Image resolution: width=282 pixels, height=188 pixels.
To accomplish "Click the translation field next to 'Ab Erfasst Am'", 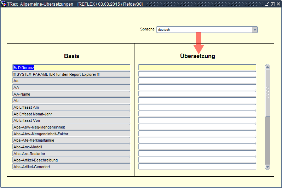I will tap(197, 107).
